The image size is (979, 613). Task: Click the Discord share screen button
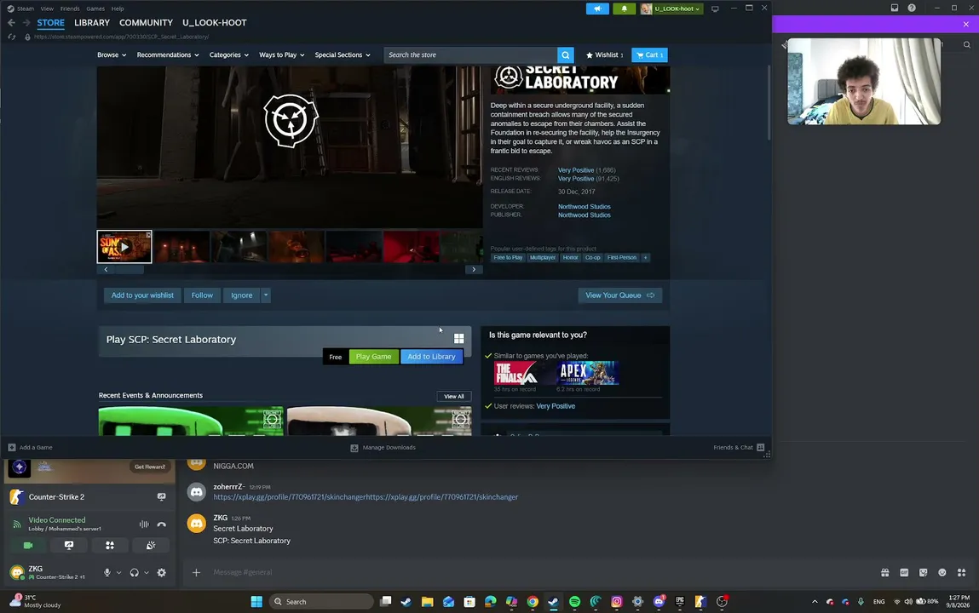pyautogui.click(x=69, y=546)
